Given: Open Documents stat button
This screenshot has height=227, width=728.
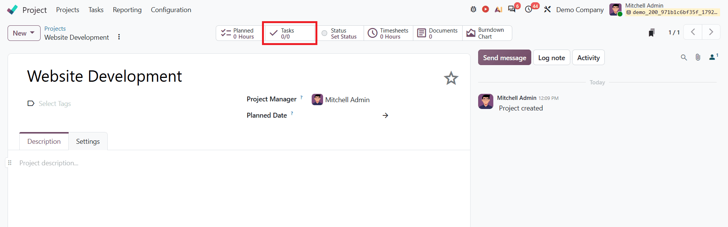Looking at the screenshot, I should tap(438, 33).
